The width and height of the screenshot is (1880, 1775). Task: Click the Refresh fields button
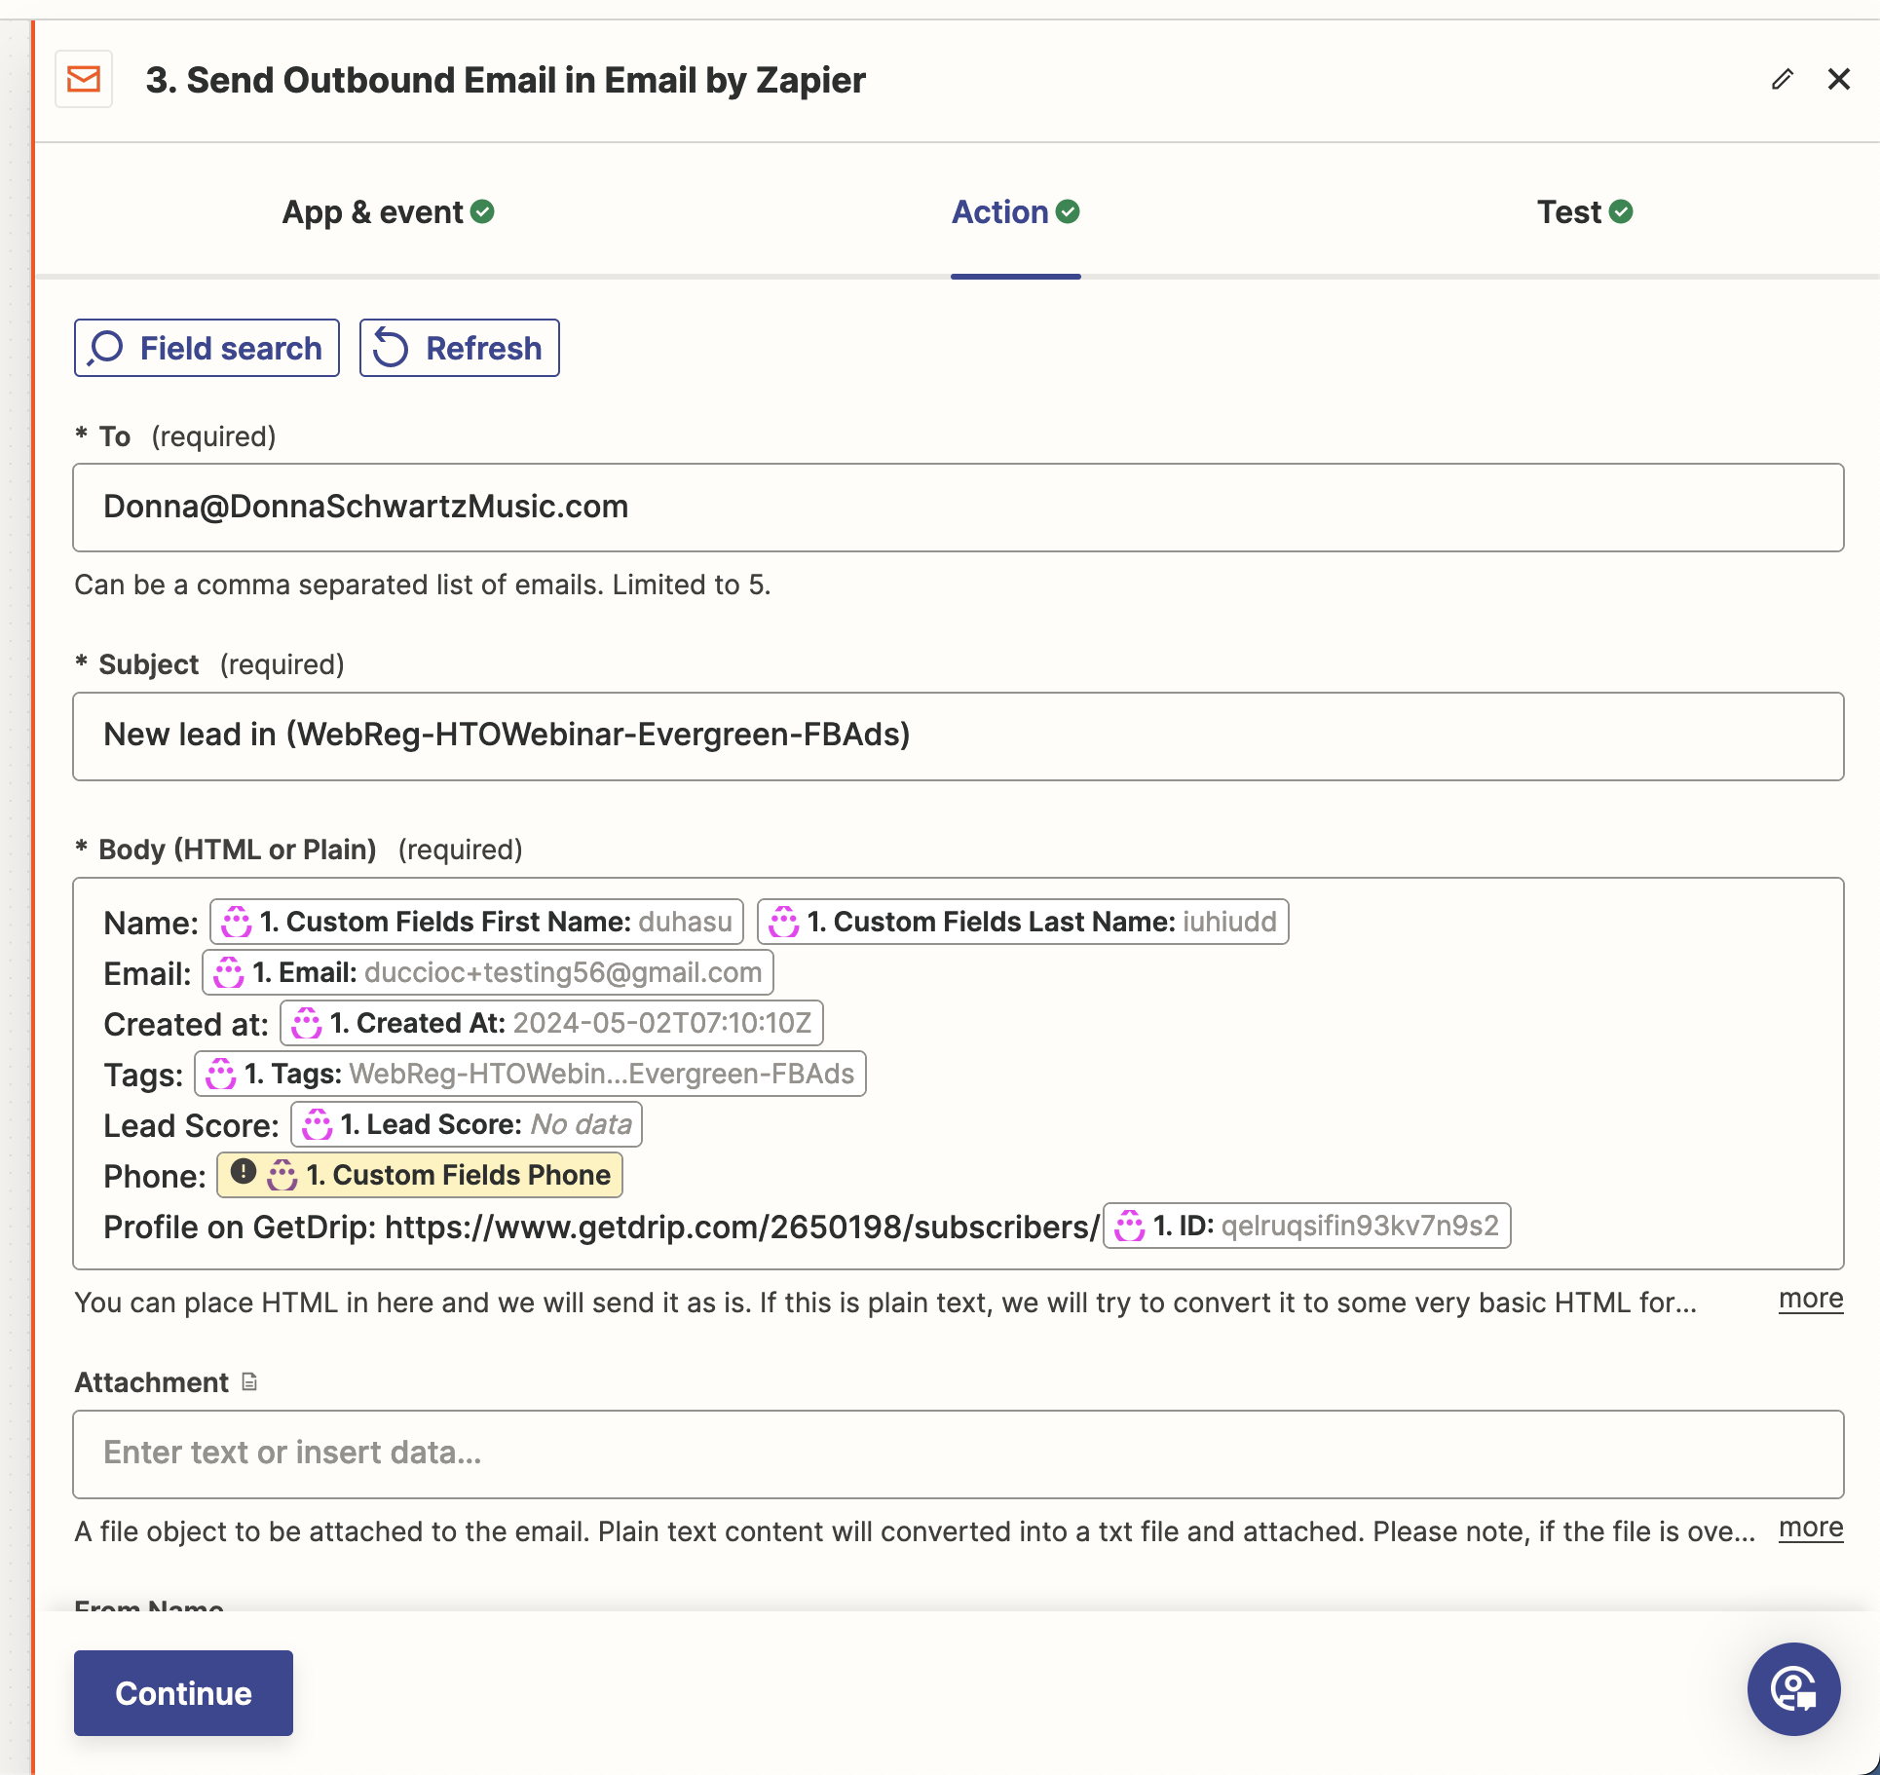(460, 348)
